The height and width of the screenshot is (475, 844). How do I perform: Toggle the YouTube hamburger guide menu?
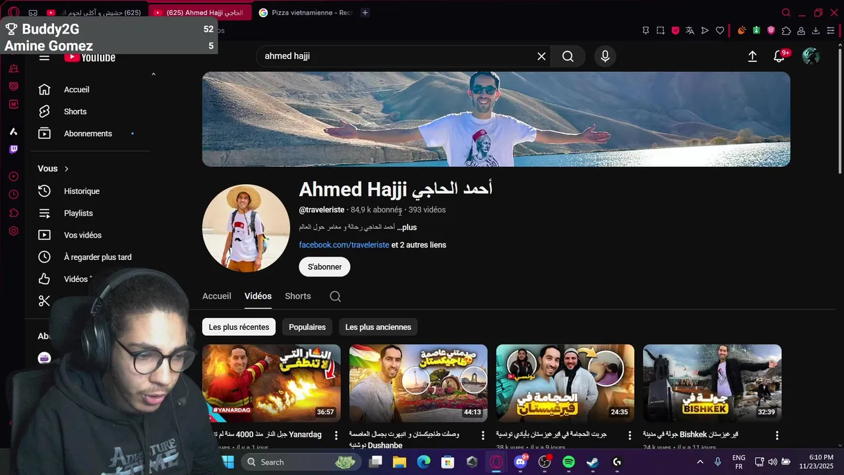pos(44,57)
